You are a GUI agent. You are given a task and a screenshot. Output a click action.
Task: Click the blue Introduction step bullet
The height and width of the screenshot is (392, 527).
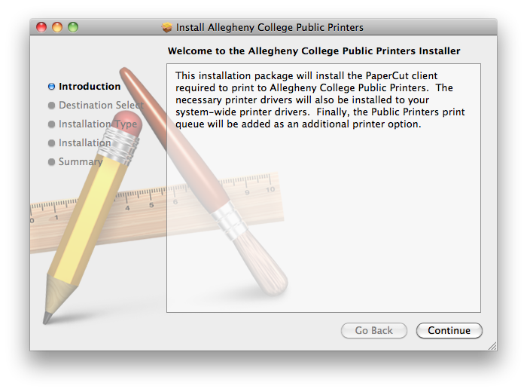point(51,87)
